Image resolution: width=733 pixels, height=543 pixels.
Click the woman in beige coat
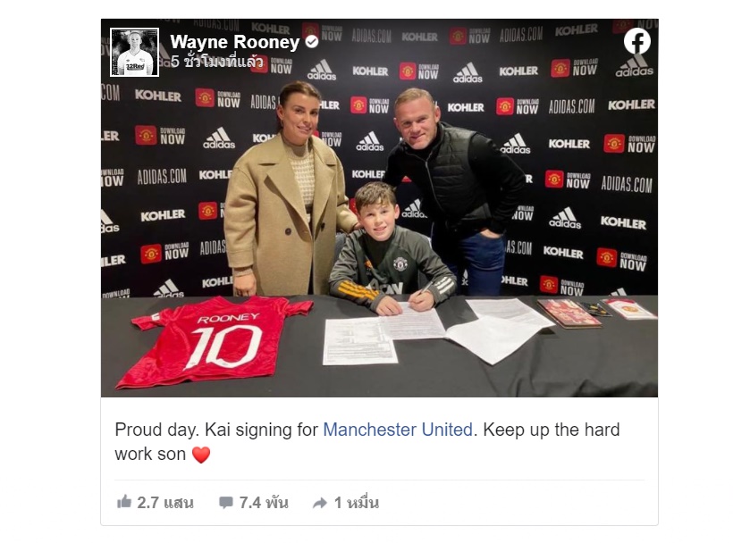tap(286, 189)
